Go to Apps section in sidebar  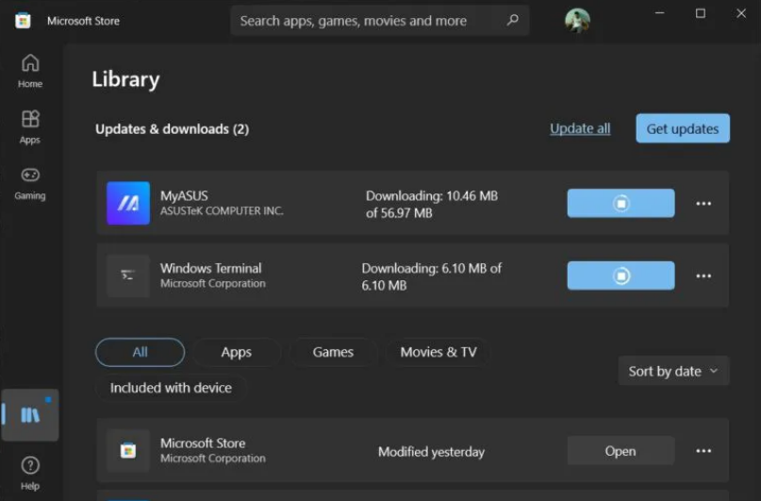click(x=30, y=126)
